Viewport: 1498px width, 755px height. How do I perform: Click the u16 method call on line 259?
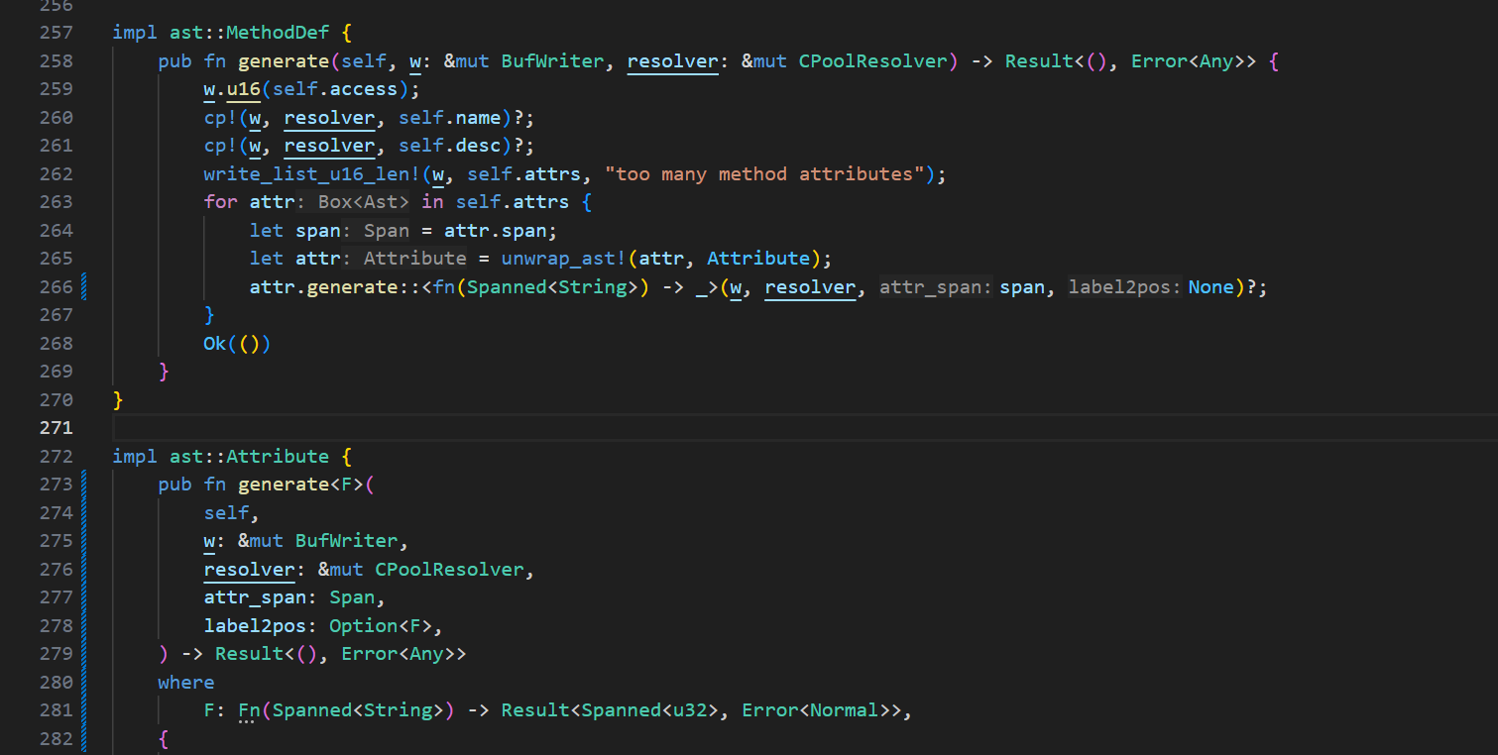(243, 89)
